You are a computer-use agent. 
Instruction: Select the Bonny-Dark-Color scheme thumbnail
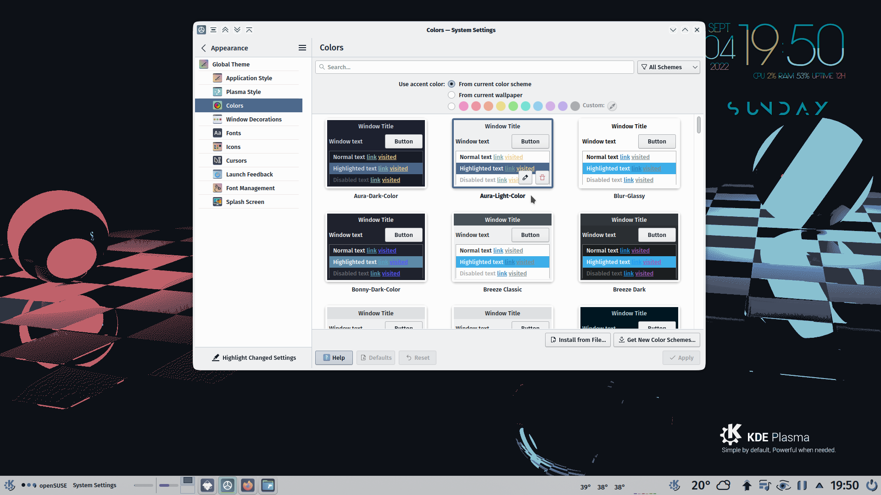coord(376,247)
